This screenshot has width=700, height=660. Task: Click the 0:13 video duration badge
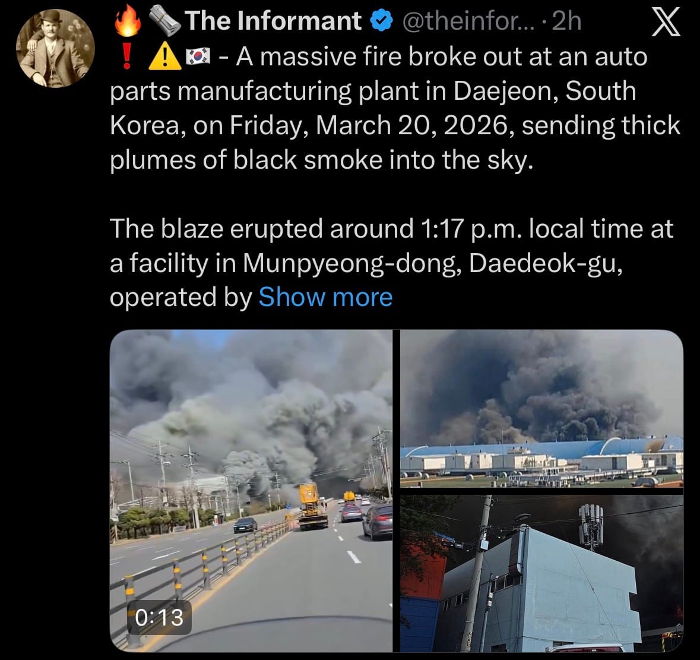pos(159,618)
